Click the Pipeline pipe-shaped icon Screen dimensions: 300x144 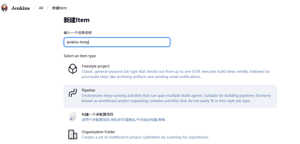coord(73,93)
